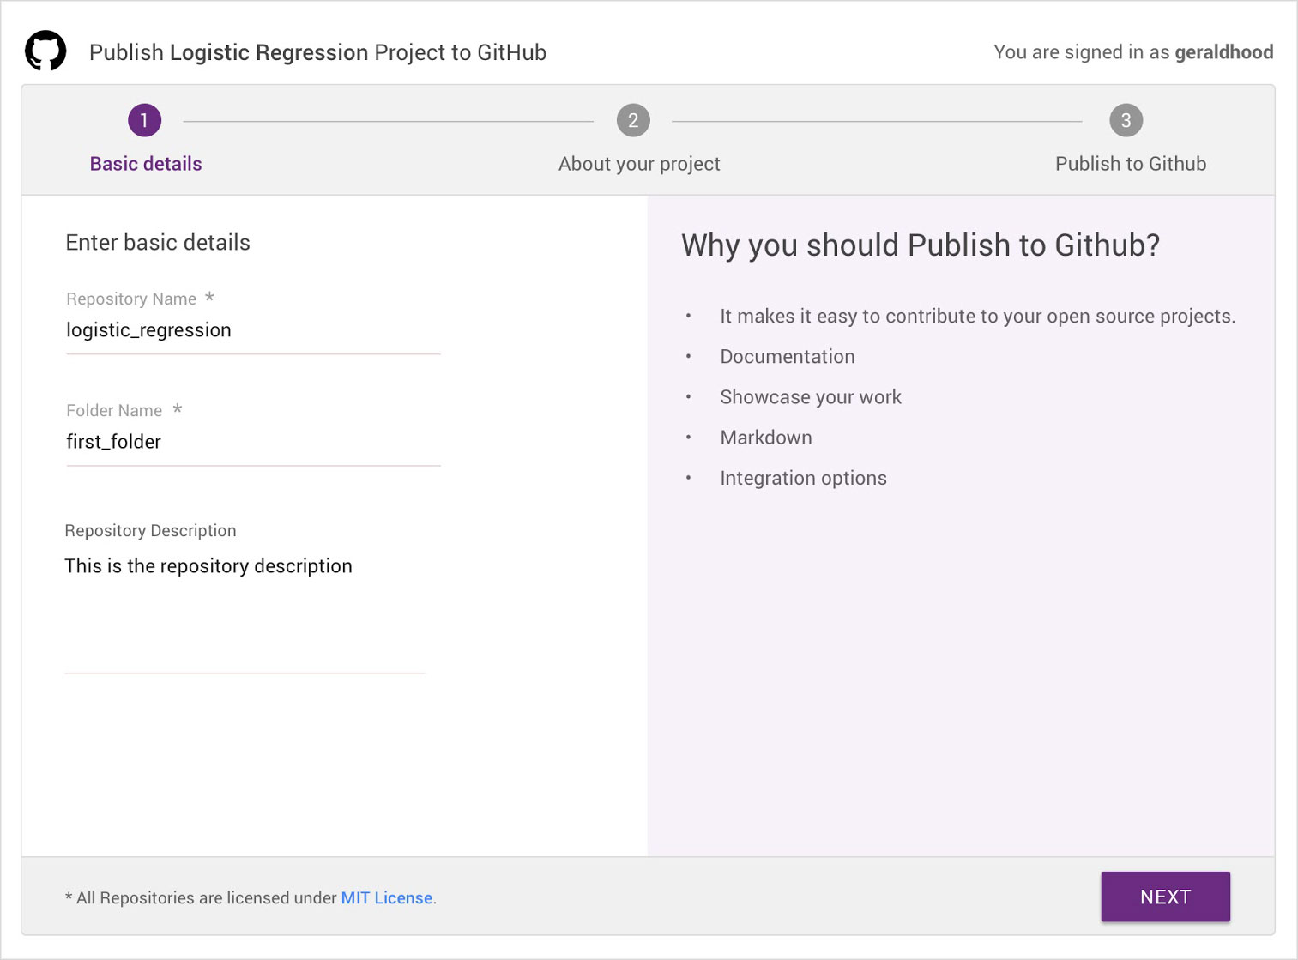Click the 'Repository Name' field label
This screenshot has height=960, width=1298.
tap(131, 299)
